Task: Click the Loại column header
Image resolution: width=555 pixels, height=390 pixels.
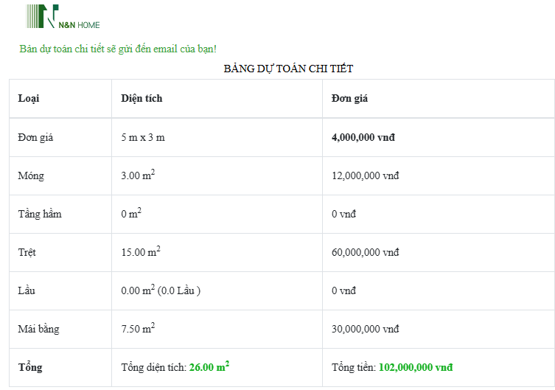Action: coord(28,99)
